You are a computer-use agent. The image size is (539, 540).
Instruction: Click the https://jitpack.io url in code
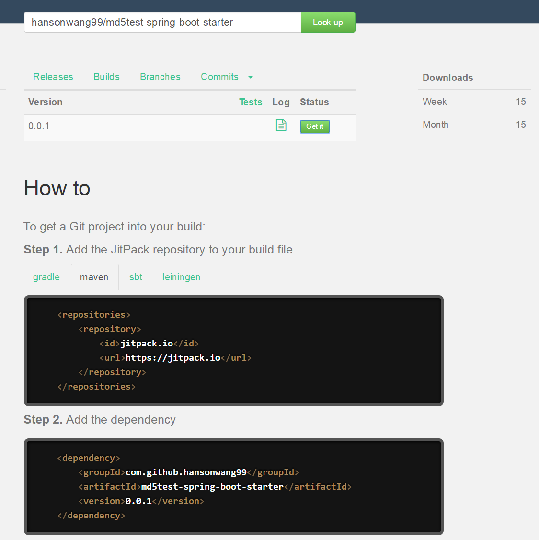point(173,358)
